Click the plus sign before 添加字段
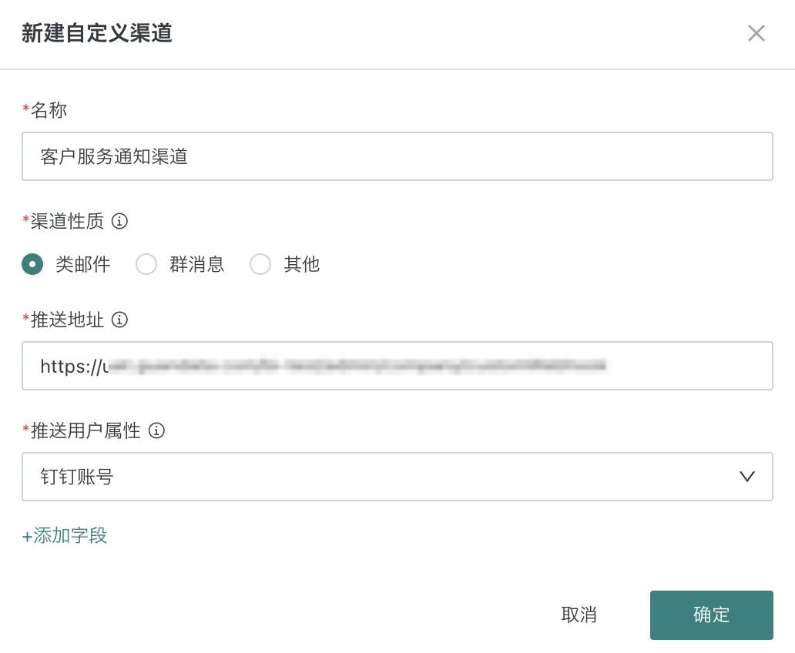The width and height of the screenshot is (795, 653). [x=27, y=536]
